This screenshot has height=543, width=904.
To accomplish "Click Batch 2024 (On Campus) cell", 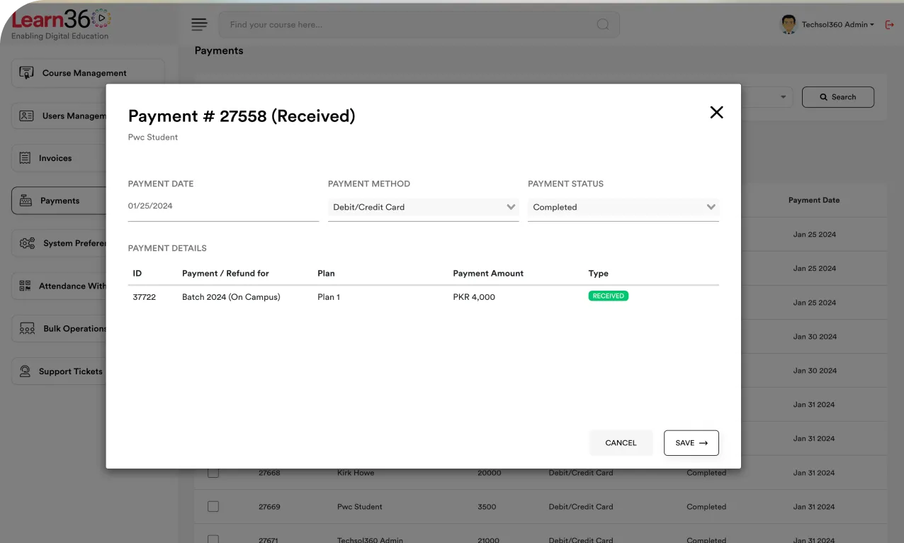I will [231, 297].
